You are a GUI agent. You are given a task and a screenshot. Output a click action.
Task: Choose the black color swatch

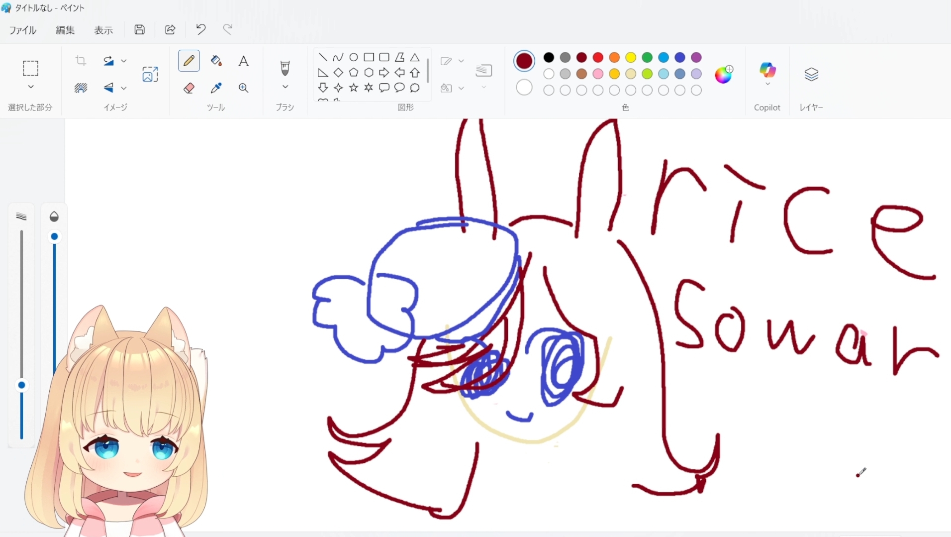(x=549, y=58)
